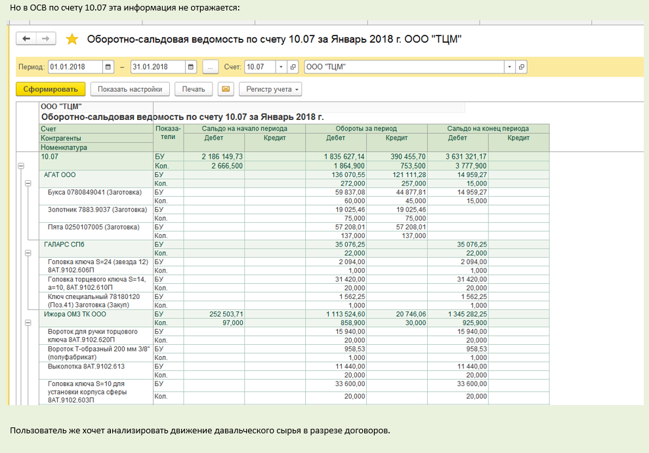Screen dimensions: 649x453
Task: Click Показать настройки button
Action: pyautogui.click(x=130, y=89)
